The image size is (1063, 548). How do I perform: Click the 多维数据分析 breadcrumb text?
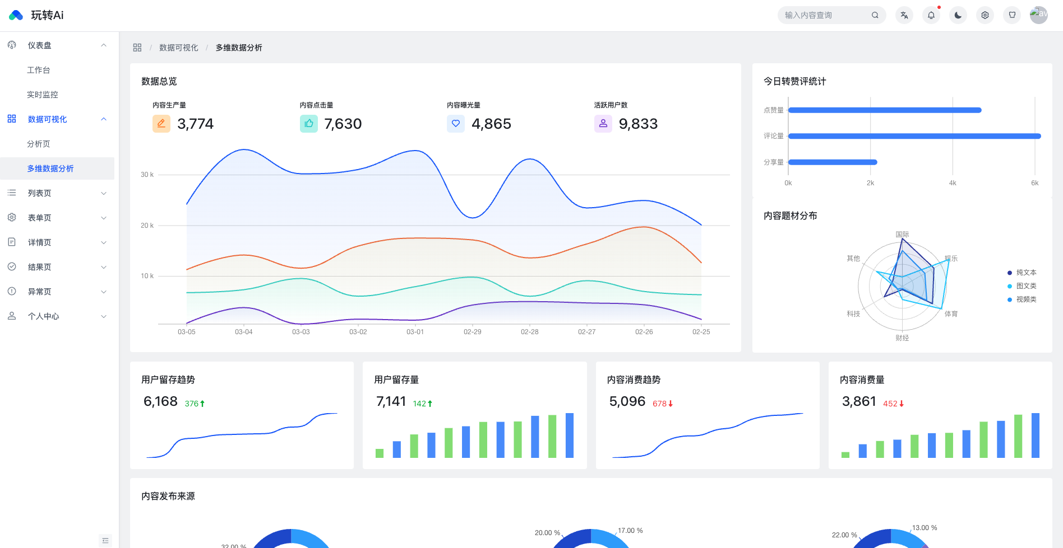coord(239,48)
